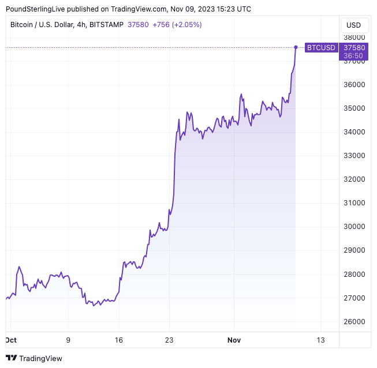Viewport: 377px width, 368px height.
Task: Click the Oct label on time axis
Action: (11, 340)
